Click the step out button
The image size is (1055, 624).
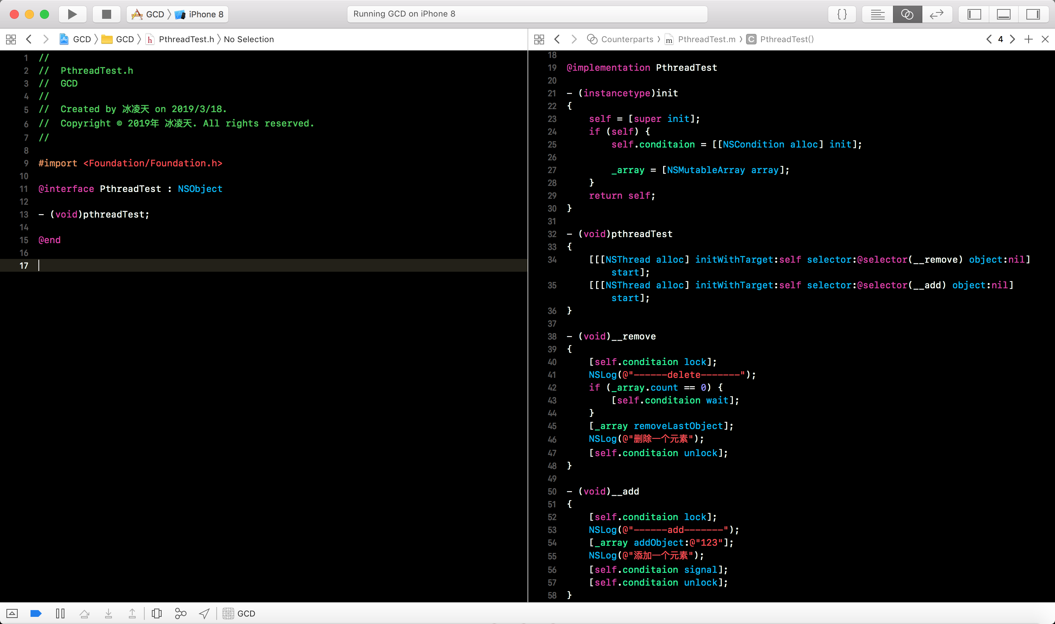(132, 613)
